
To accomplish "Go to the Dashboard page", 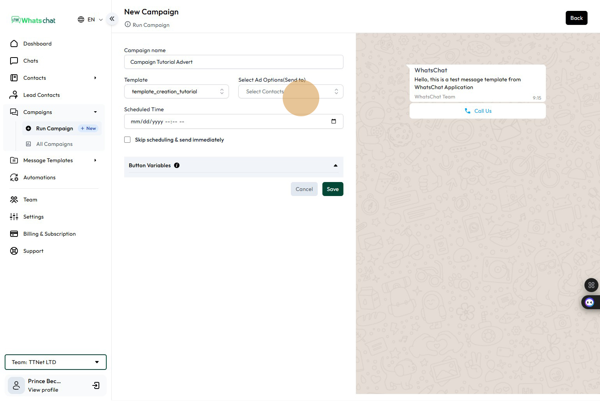I will coord(37,44).
